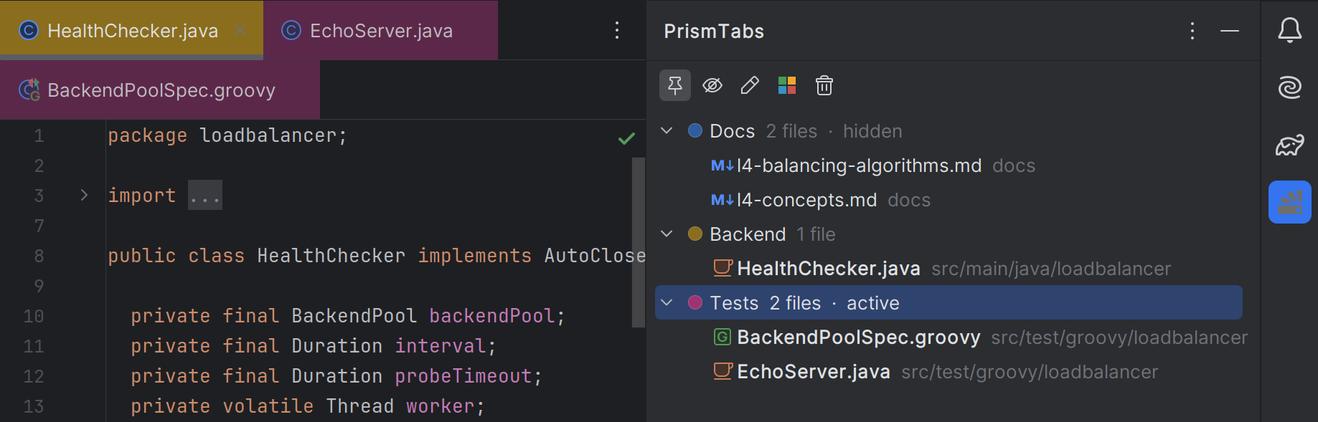This screenshot has width=1318, height=422.
Task: Click the backendPool field name in code
Action: tap(491, 316)
